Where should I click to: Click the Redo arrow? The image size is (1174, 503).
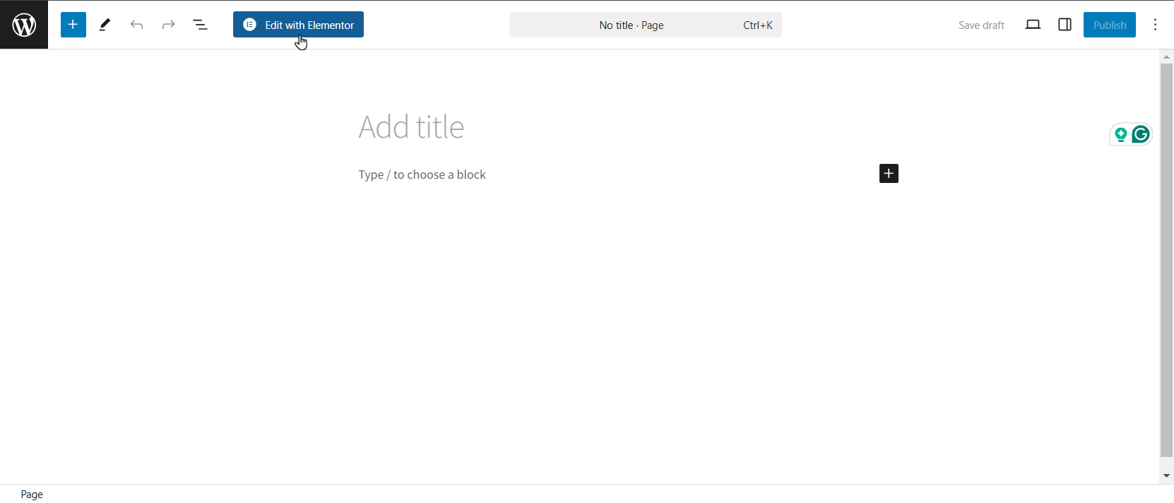tap(168, 25)
